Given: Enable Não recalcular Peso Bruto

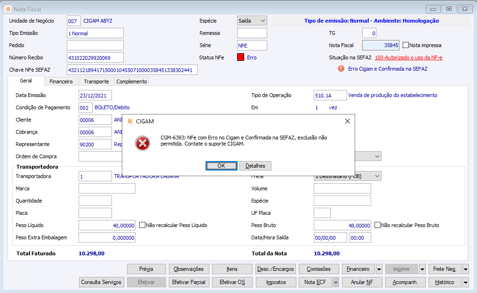Looking at the screenshot, I should click(378, 225).
